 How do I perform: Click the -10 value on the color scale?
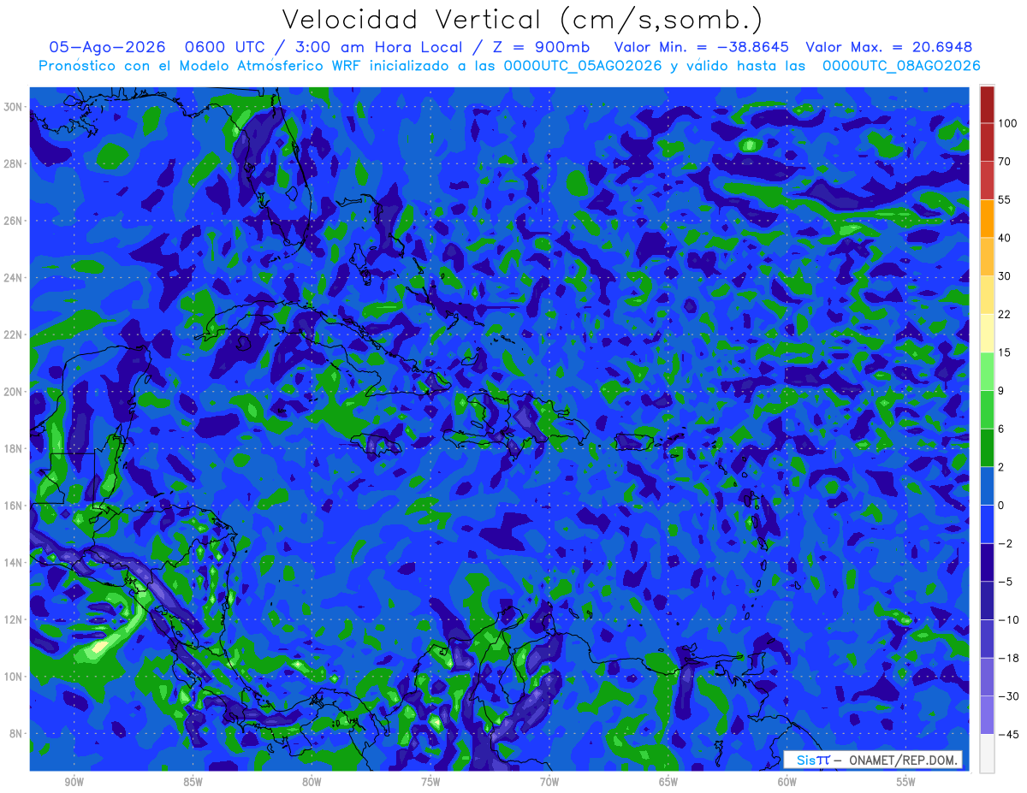click(x=1007, y=620)
